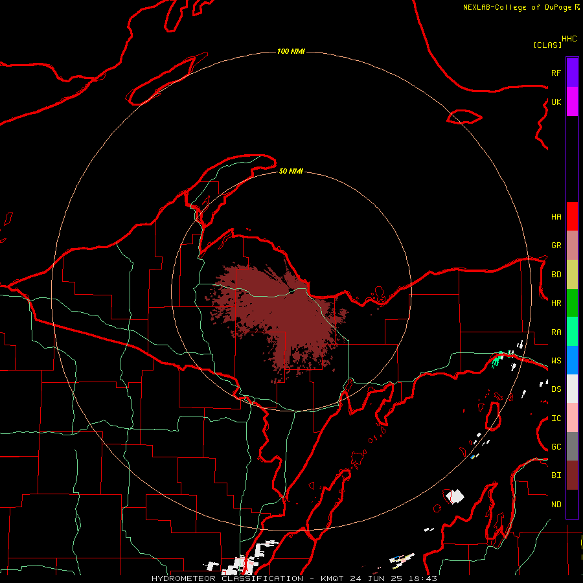
Task: Click the BI brown legend swatch
Action: point(572,475)
